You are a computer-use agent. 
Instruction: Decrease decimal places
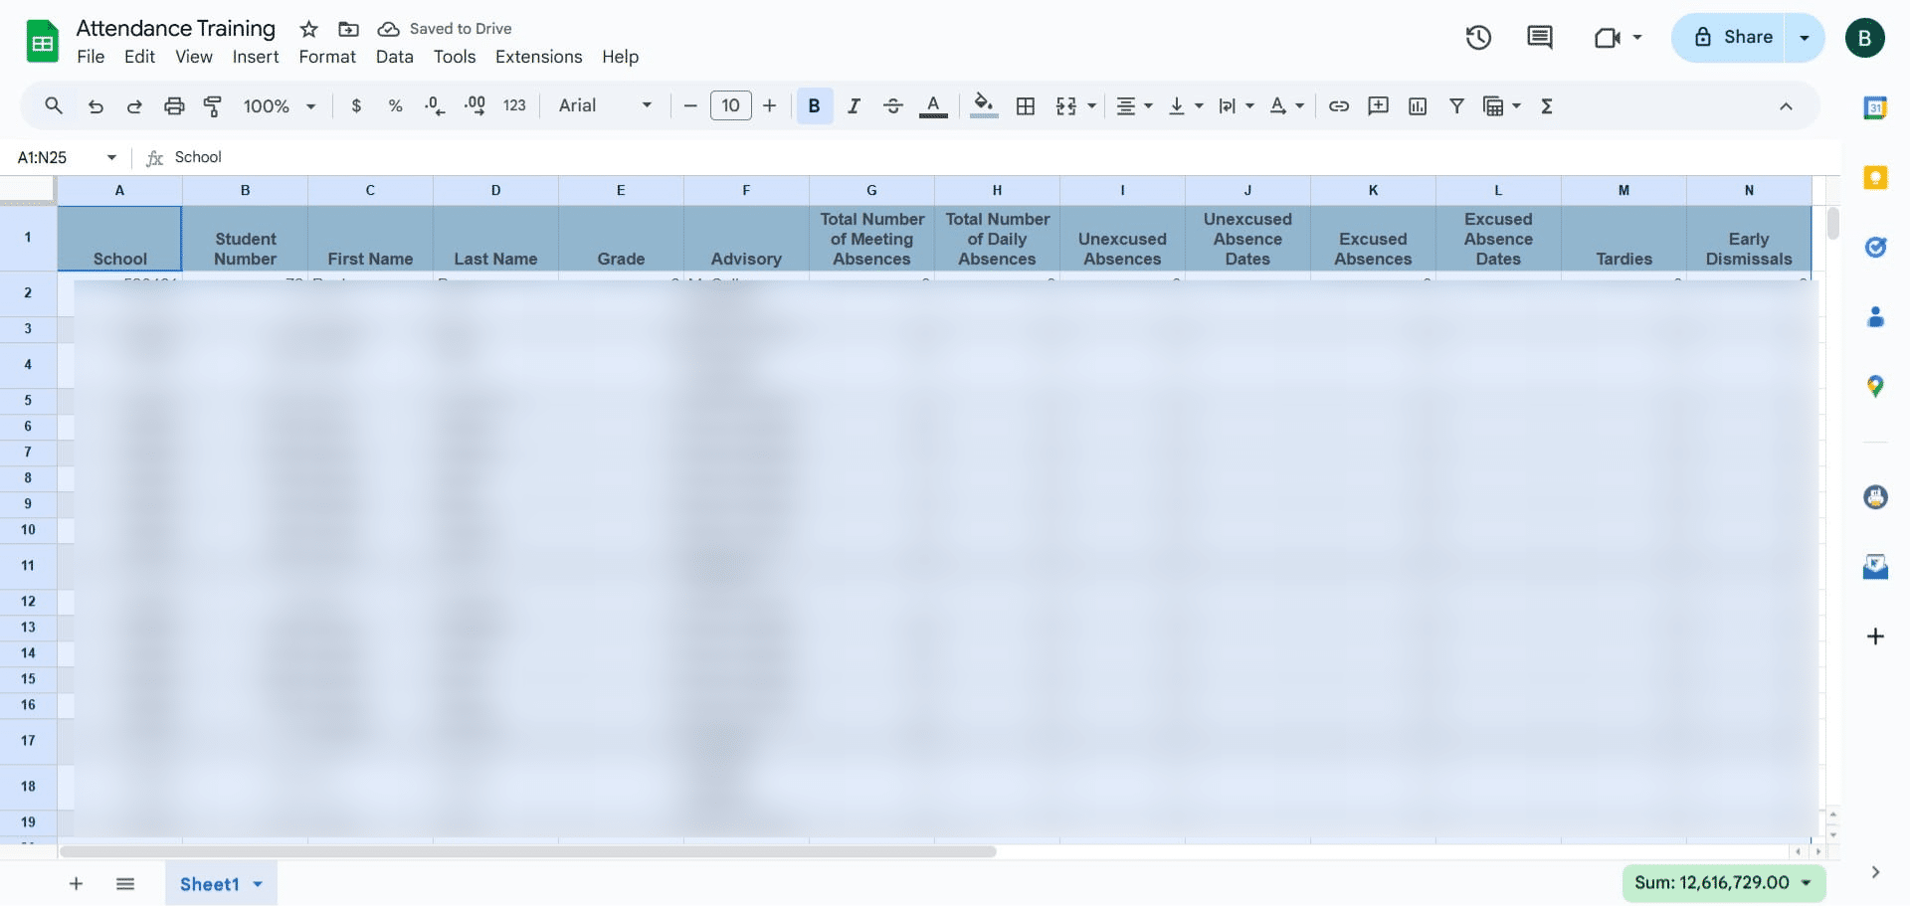435,105
